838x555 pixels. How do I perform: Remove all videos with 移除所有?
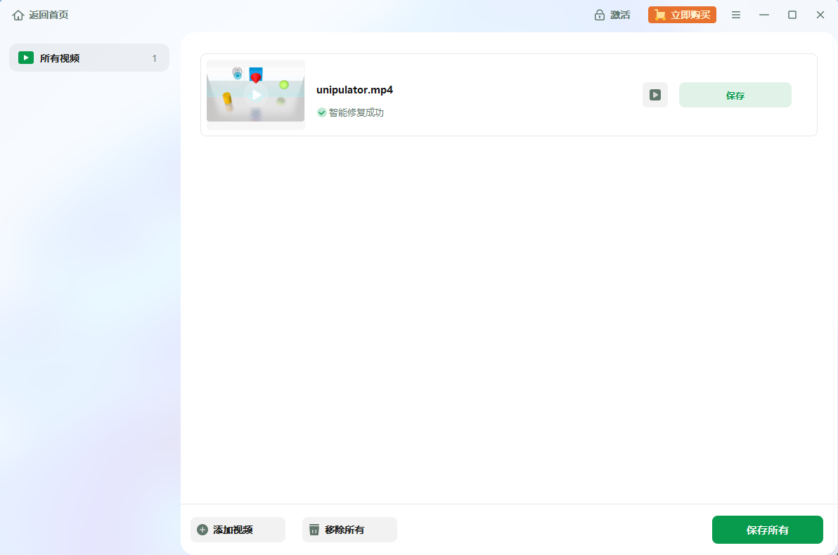pyautogui.click(x=349, y=530)
